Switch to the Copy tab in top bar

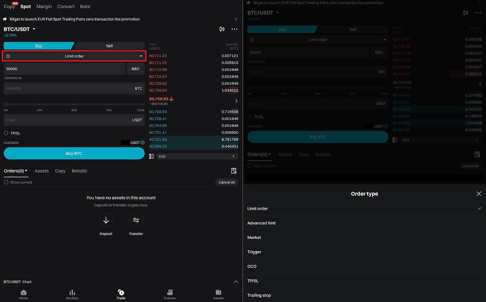(9, 6)
